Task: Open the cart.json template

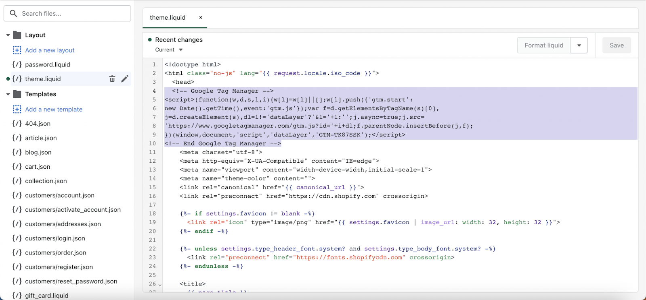Action: (x=38, y=167)
